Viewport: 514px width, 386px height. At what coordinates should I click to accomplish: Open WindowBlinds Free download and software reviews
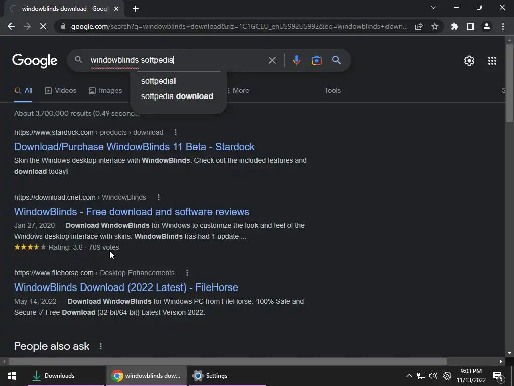click(132, 212)
